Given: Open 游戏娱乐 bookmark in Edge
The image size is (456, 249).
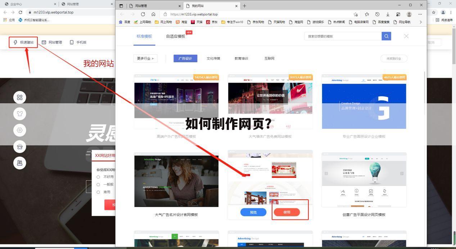Looking at the screenshot, I should [315, 22].
